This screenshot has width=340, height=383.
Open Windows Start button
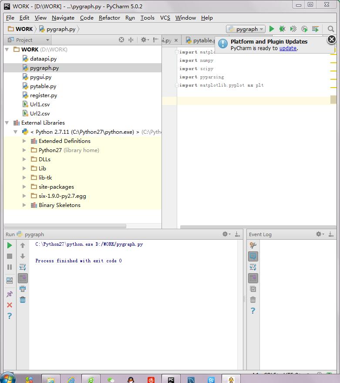[x=7, y=378]
